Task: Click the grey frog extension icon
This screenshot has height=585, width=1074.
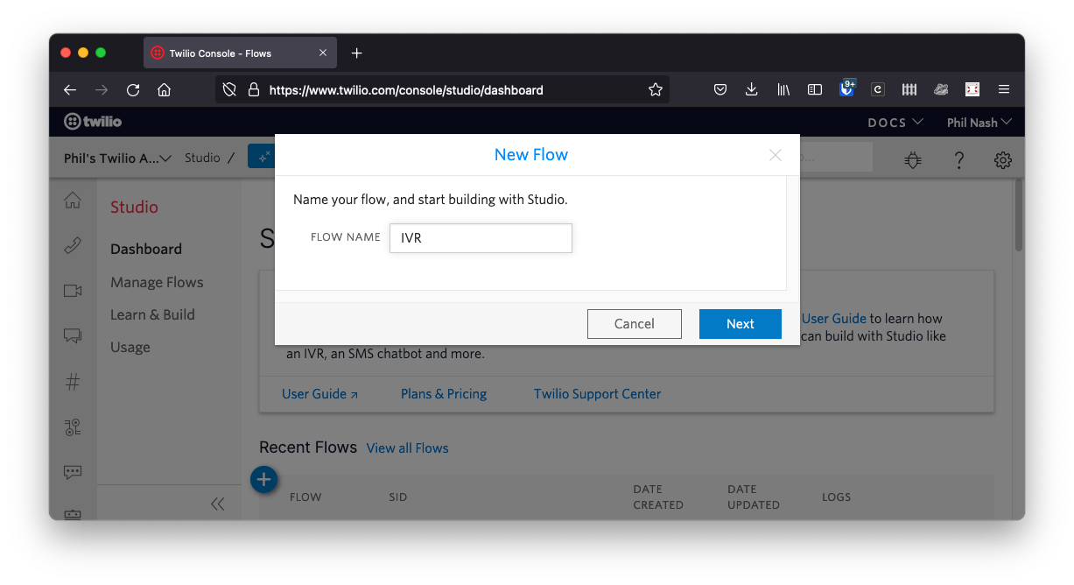Action: click(941, 89)
